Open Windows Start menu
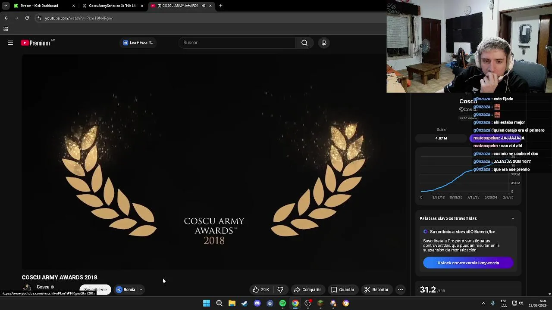Viewport: 552px width, 310px height. pos(207,304)
